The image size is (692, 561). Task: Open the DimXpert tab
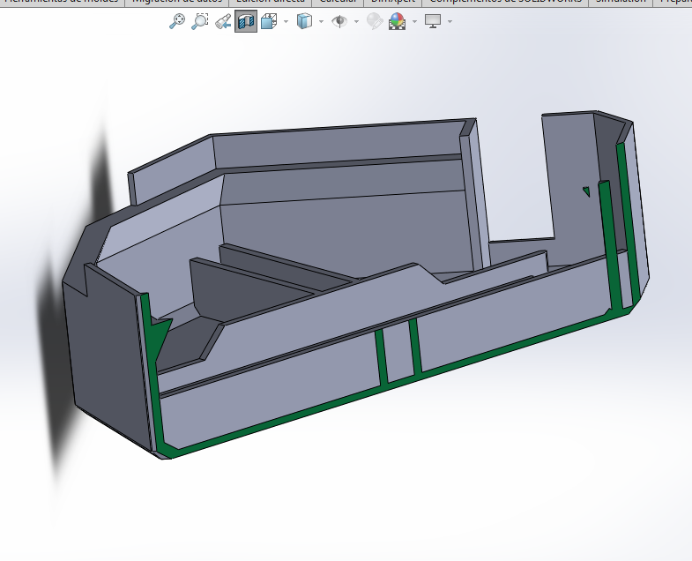point(393,3)
